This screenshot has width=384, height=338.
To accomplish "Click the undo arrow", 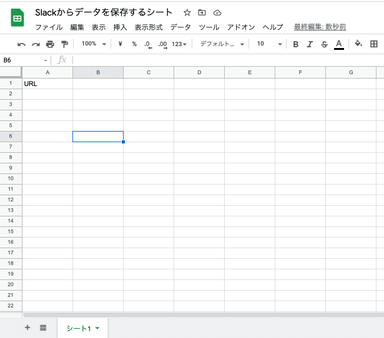I will (x=22, y=44).
